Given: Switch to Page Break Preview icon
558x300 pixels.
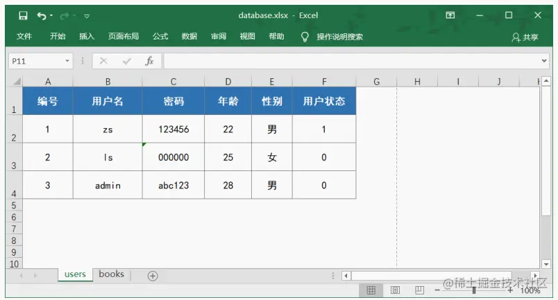Looking at the screenshot, I should pyautogui.click(x=419, y=290).
